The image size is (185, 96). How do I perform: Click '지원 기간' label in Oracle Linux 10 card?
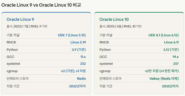tap(106, 86)
